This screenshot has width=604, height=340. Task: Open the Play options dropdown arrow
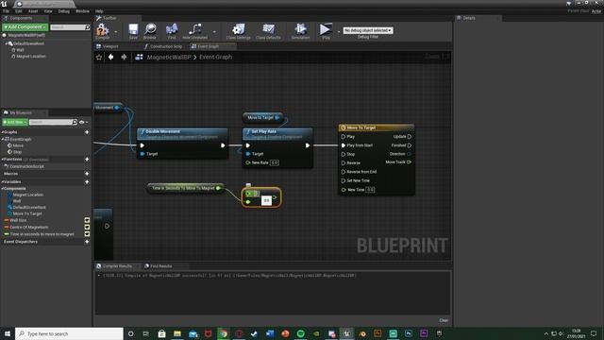click(339, 31)
